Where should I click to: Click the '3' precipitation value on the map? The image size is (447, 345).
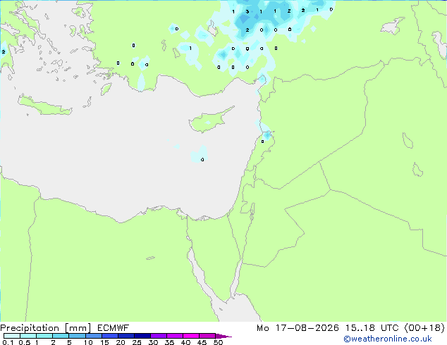(x=247, y=12)
